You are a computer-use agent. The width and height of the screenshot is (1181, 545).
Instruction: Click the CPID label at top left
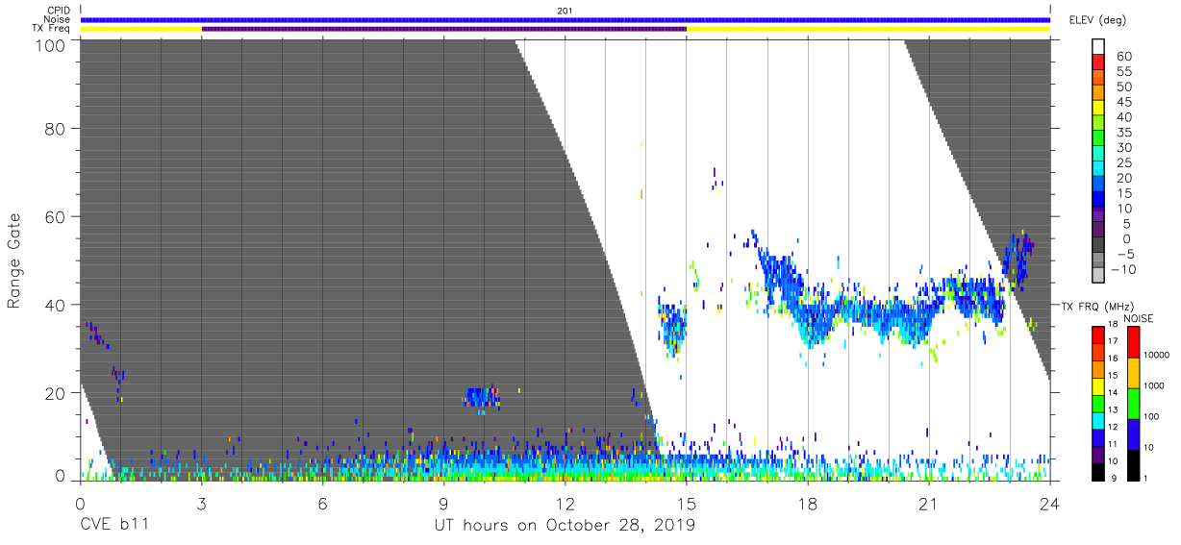pyautogui.click(x=59, y=11)
